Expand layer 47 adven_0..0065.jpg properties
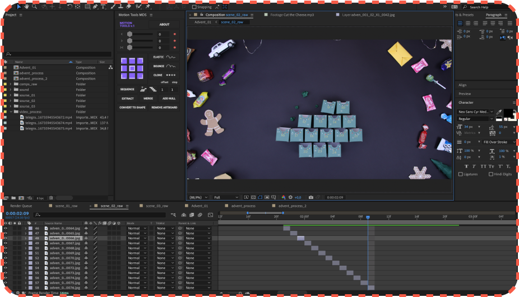 click(x=25, y=234)
